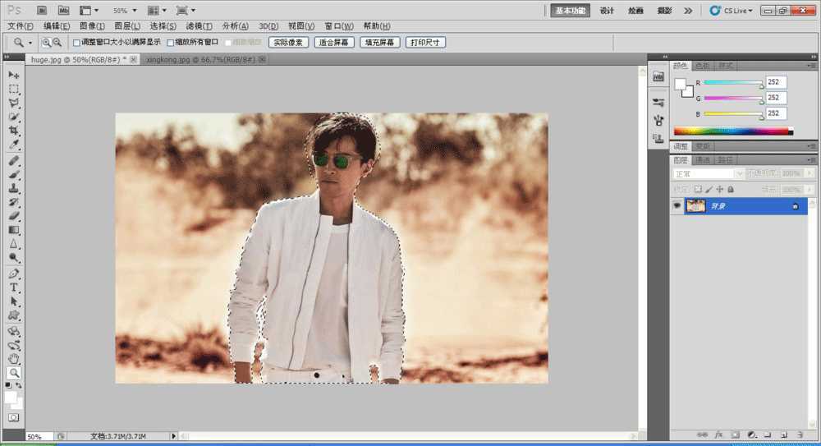Select the Rectangular Marquee tool

tap(14, 89)
